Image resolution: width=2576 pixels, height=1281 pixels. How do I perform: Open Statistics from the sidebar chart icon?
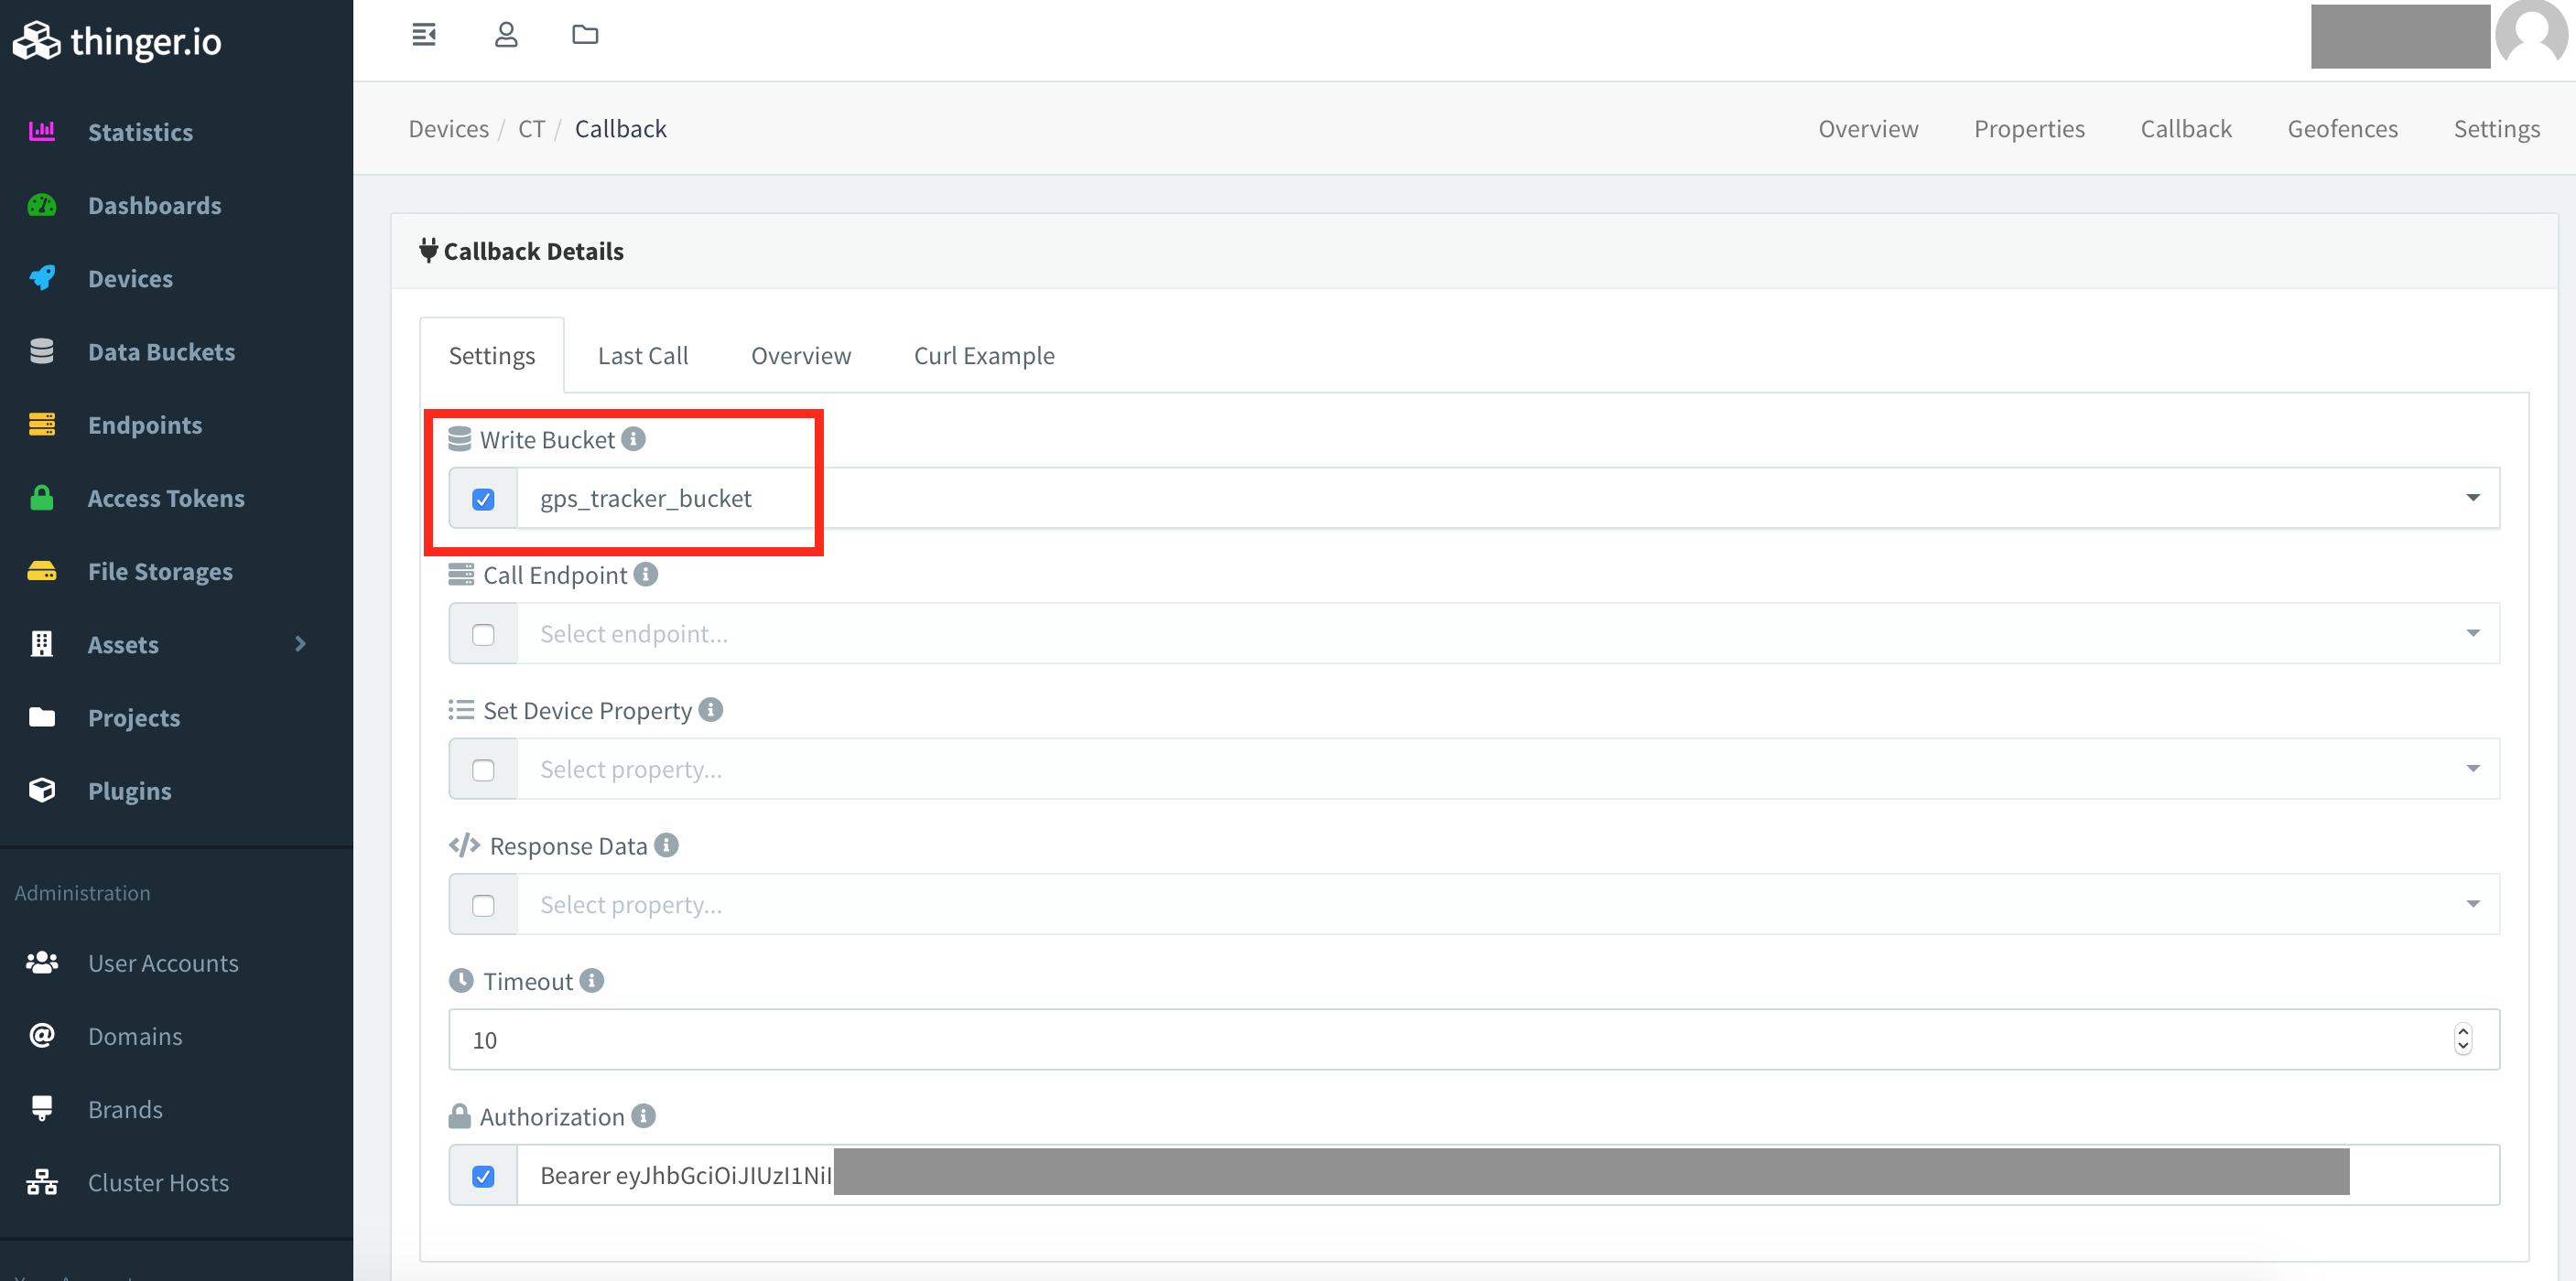[x=42, y=131]
